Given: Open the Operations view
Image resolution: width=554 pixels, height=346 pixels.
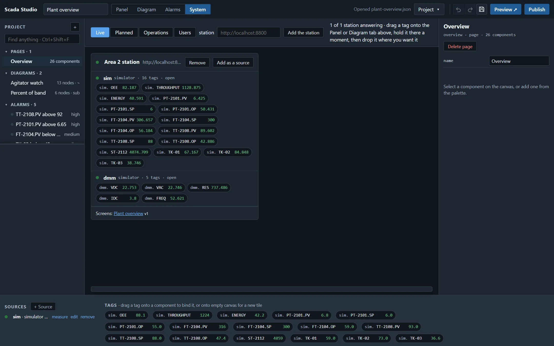Looking at the screenshot, I should (156, 33).
